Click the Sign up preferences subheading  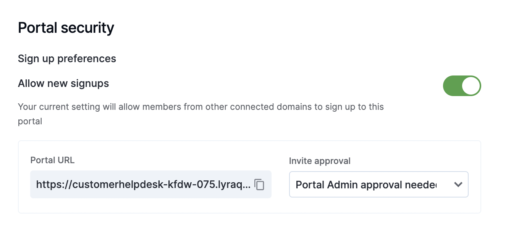(67, 59)
